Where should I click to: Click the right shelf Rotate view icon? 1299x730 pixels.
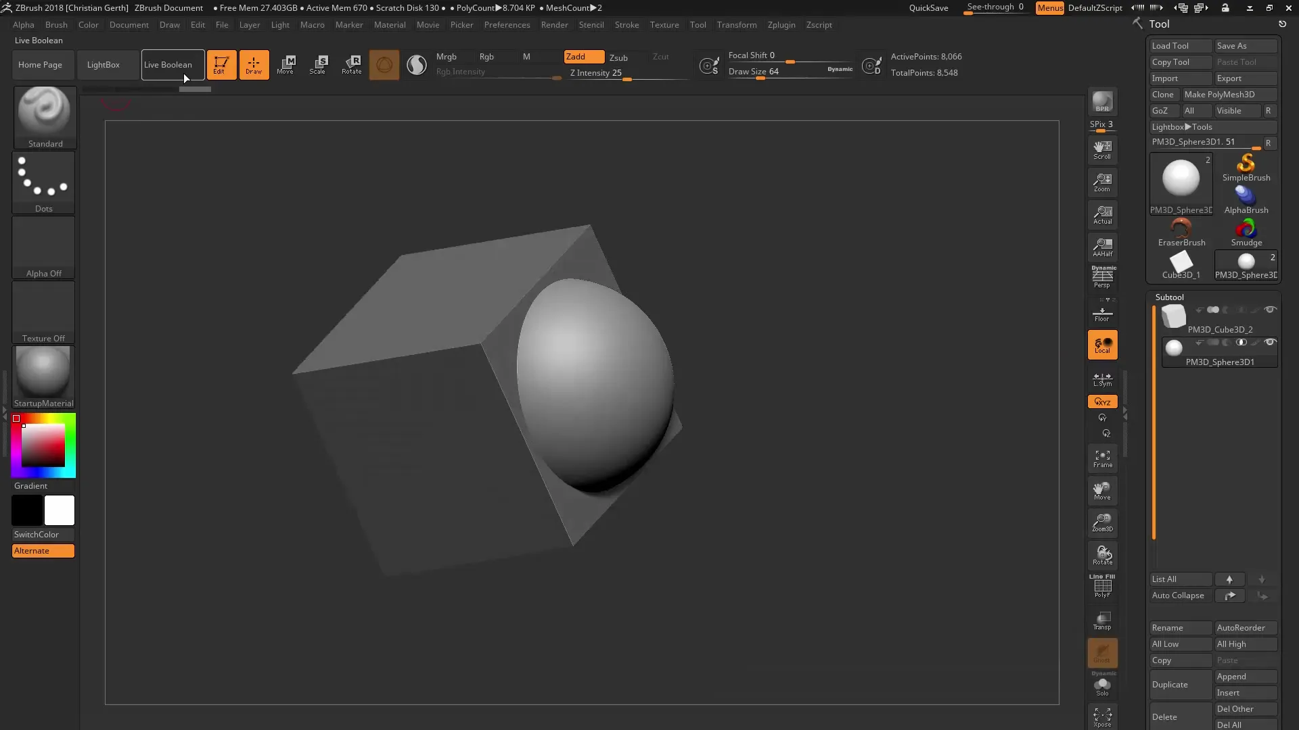point(1102,556)
